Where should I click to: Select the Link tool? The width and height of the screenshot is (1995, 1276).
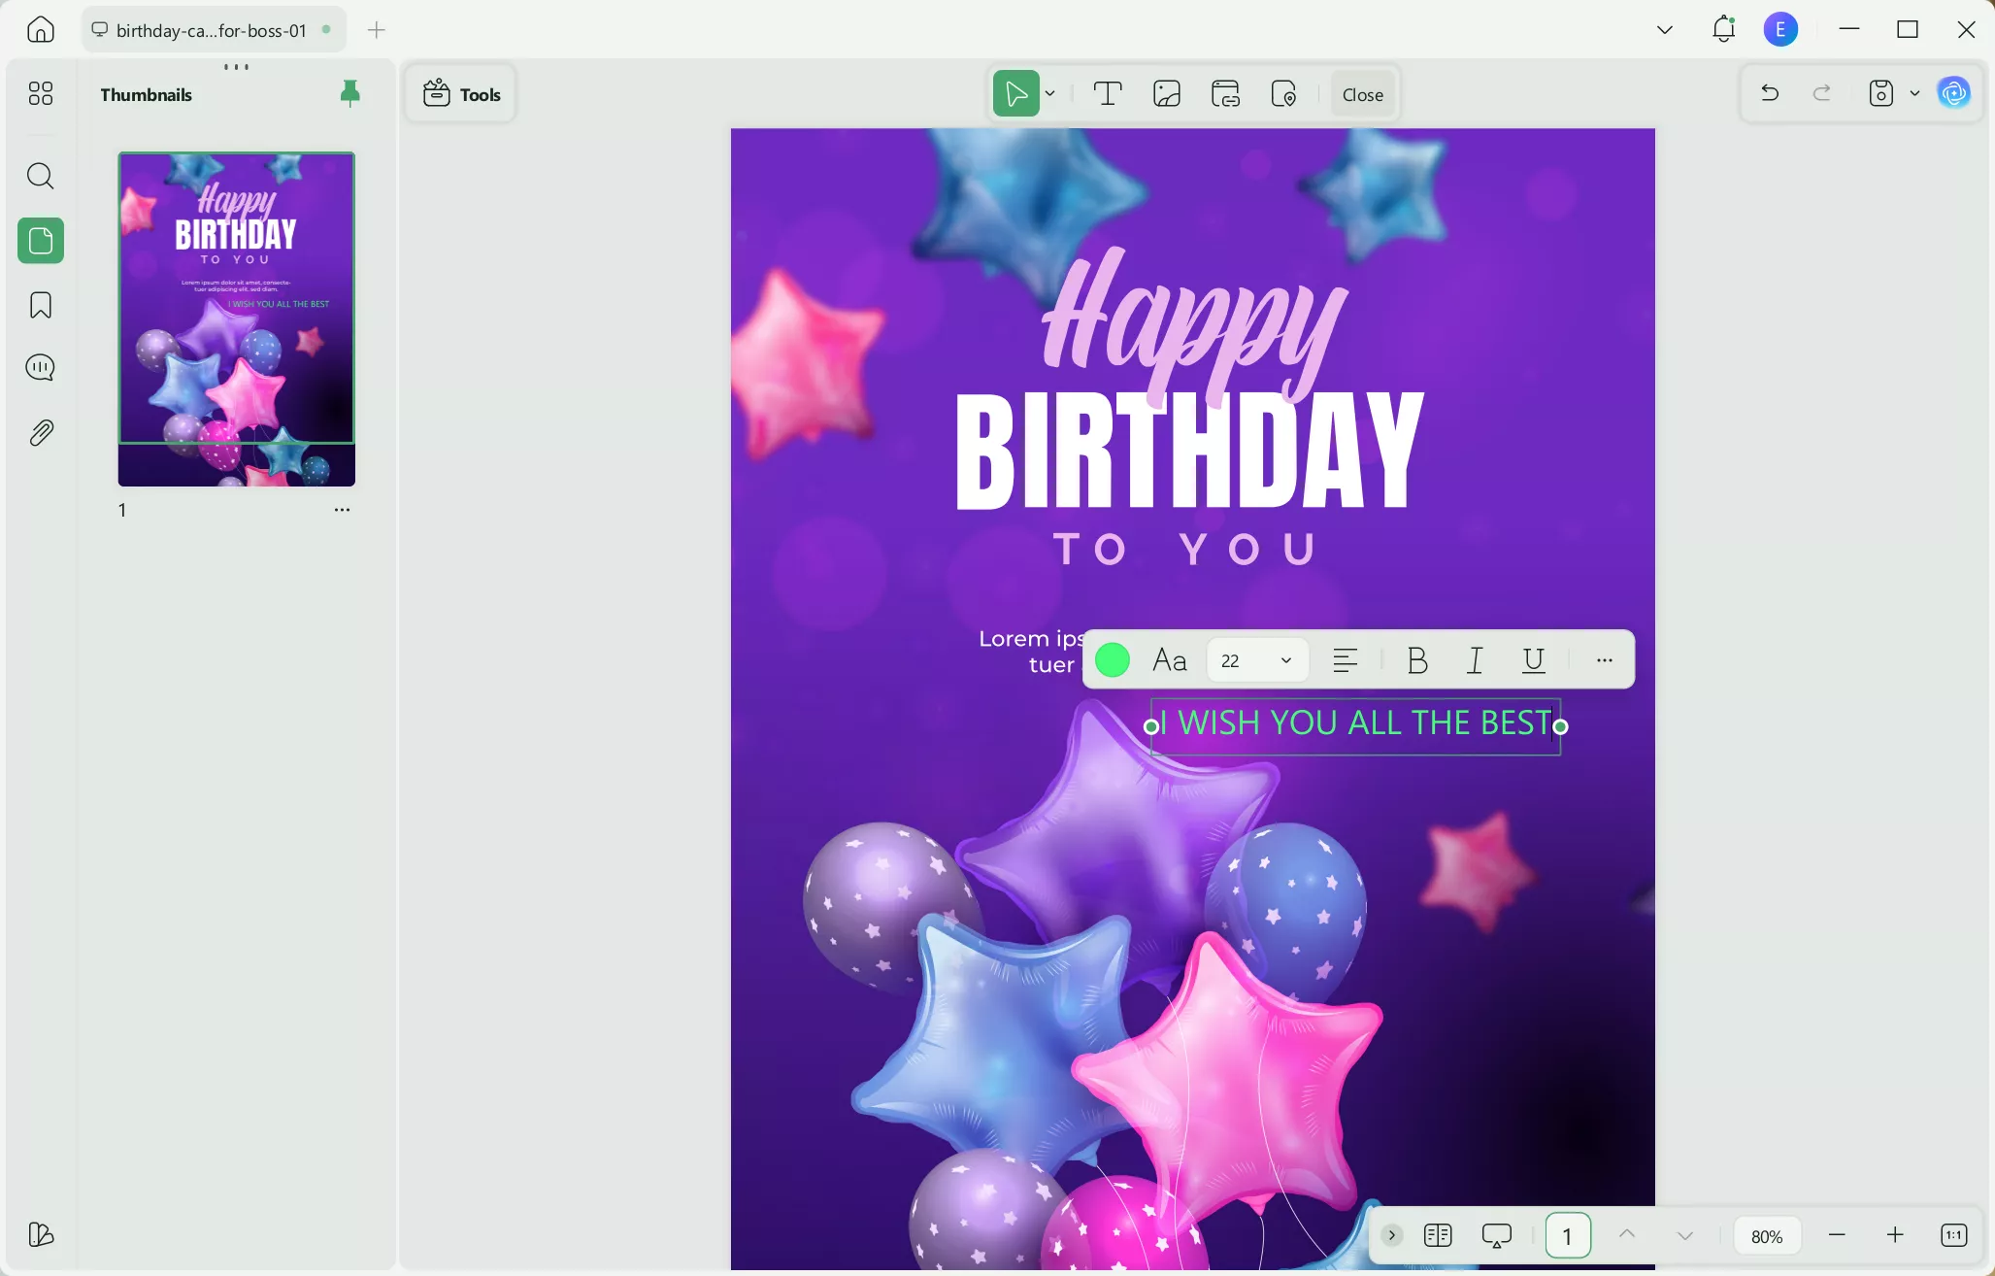tap(1225, 93)
